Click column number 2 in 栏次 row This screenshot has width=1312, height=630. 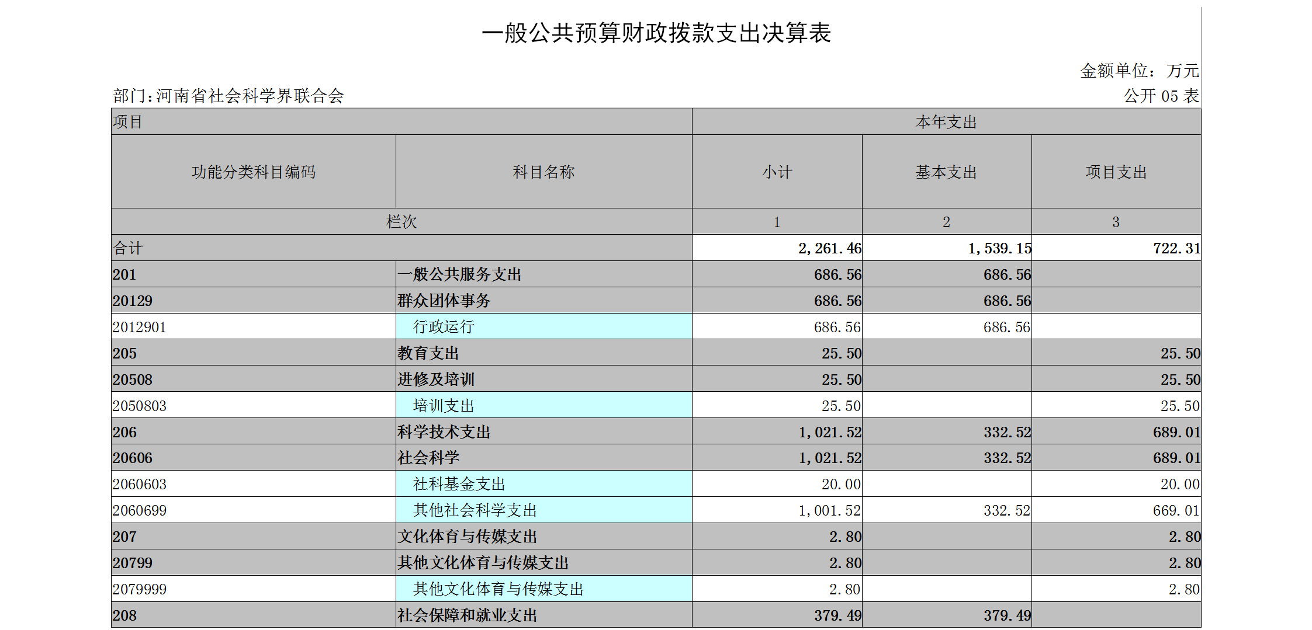coord(947,221)
